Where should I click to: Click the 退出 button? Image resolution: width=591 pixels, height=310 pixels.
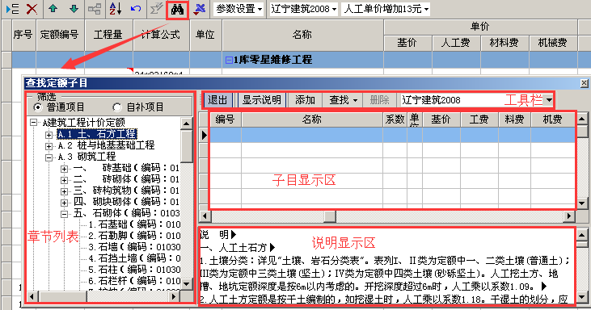pos(217,100)
